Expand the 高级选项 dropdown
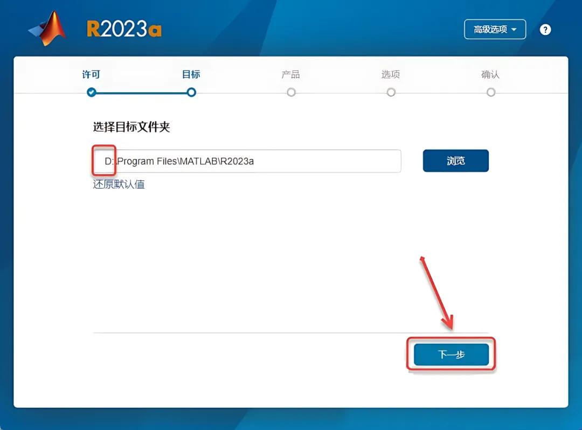Screen dimensions: 582x430 click(x=495, y=29)
